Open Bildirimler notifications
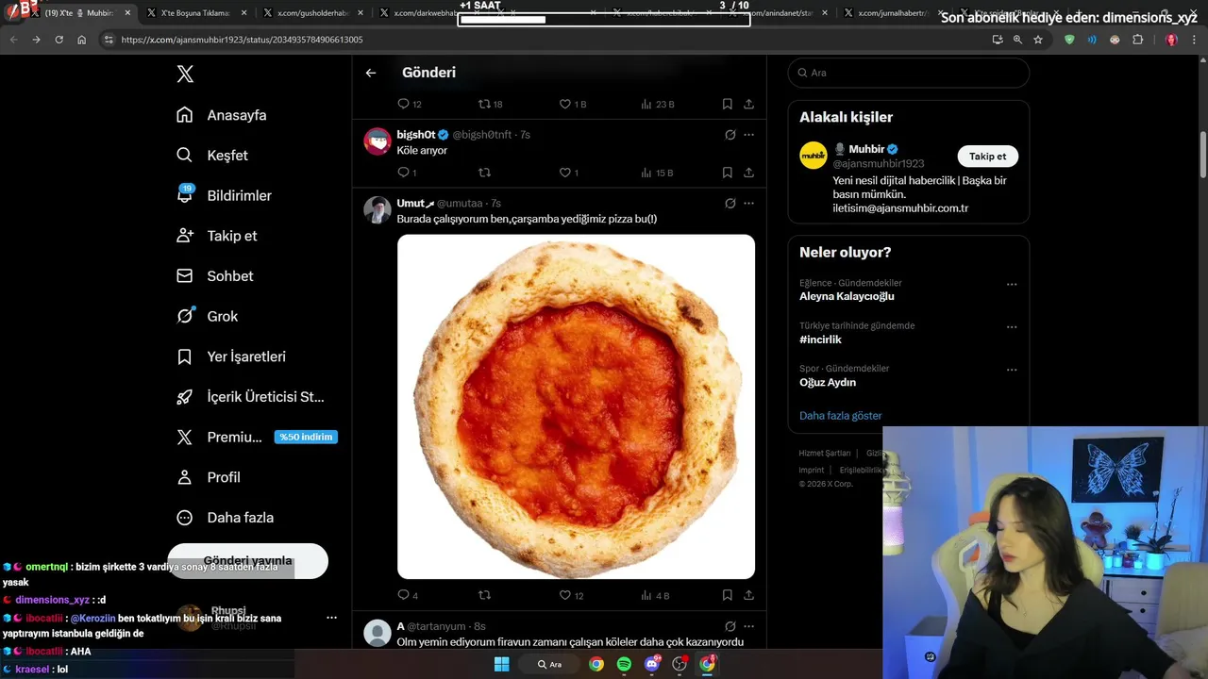Screen dimensions: 1208x679 tap(224, 195)
